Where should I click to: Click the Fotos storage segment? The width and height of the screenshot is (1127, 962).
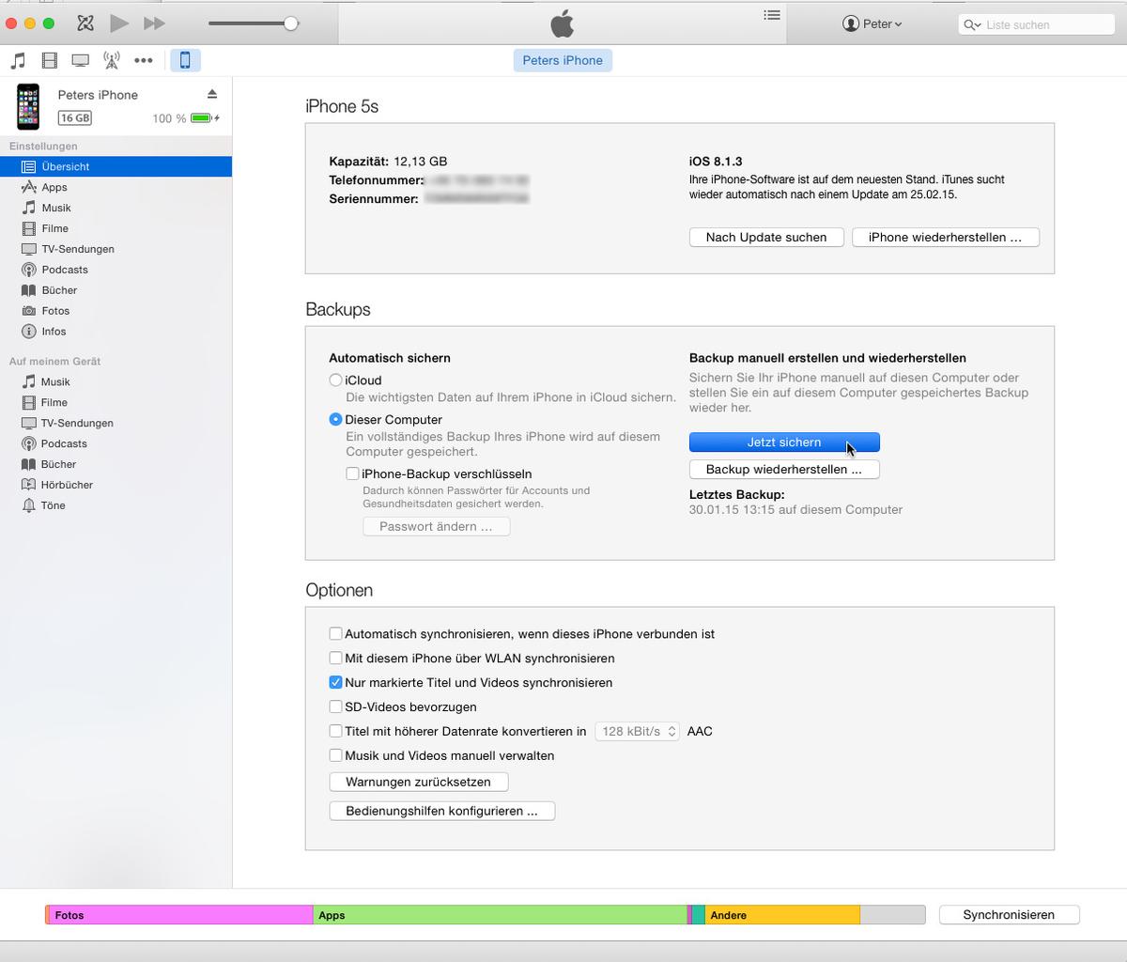coord(179,915)
